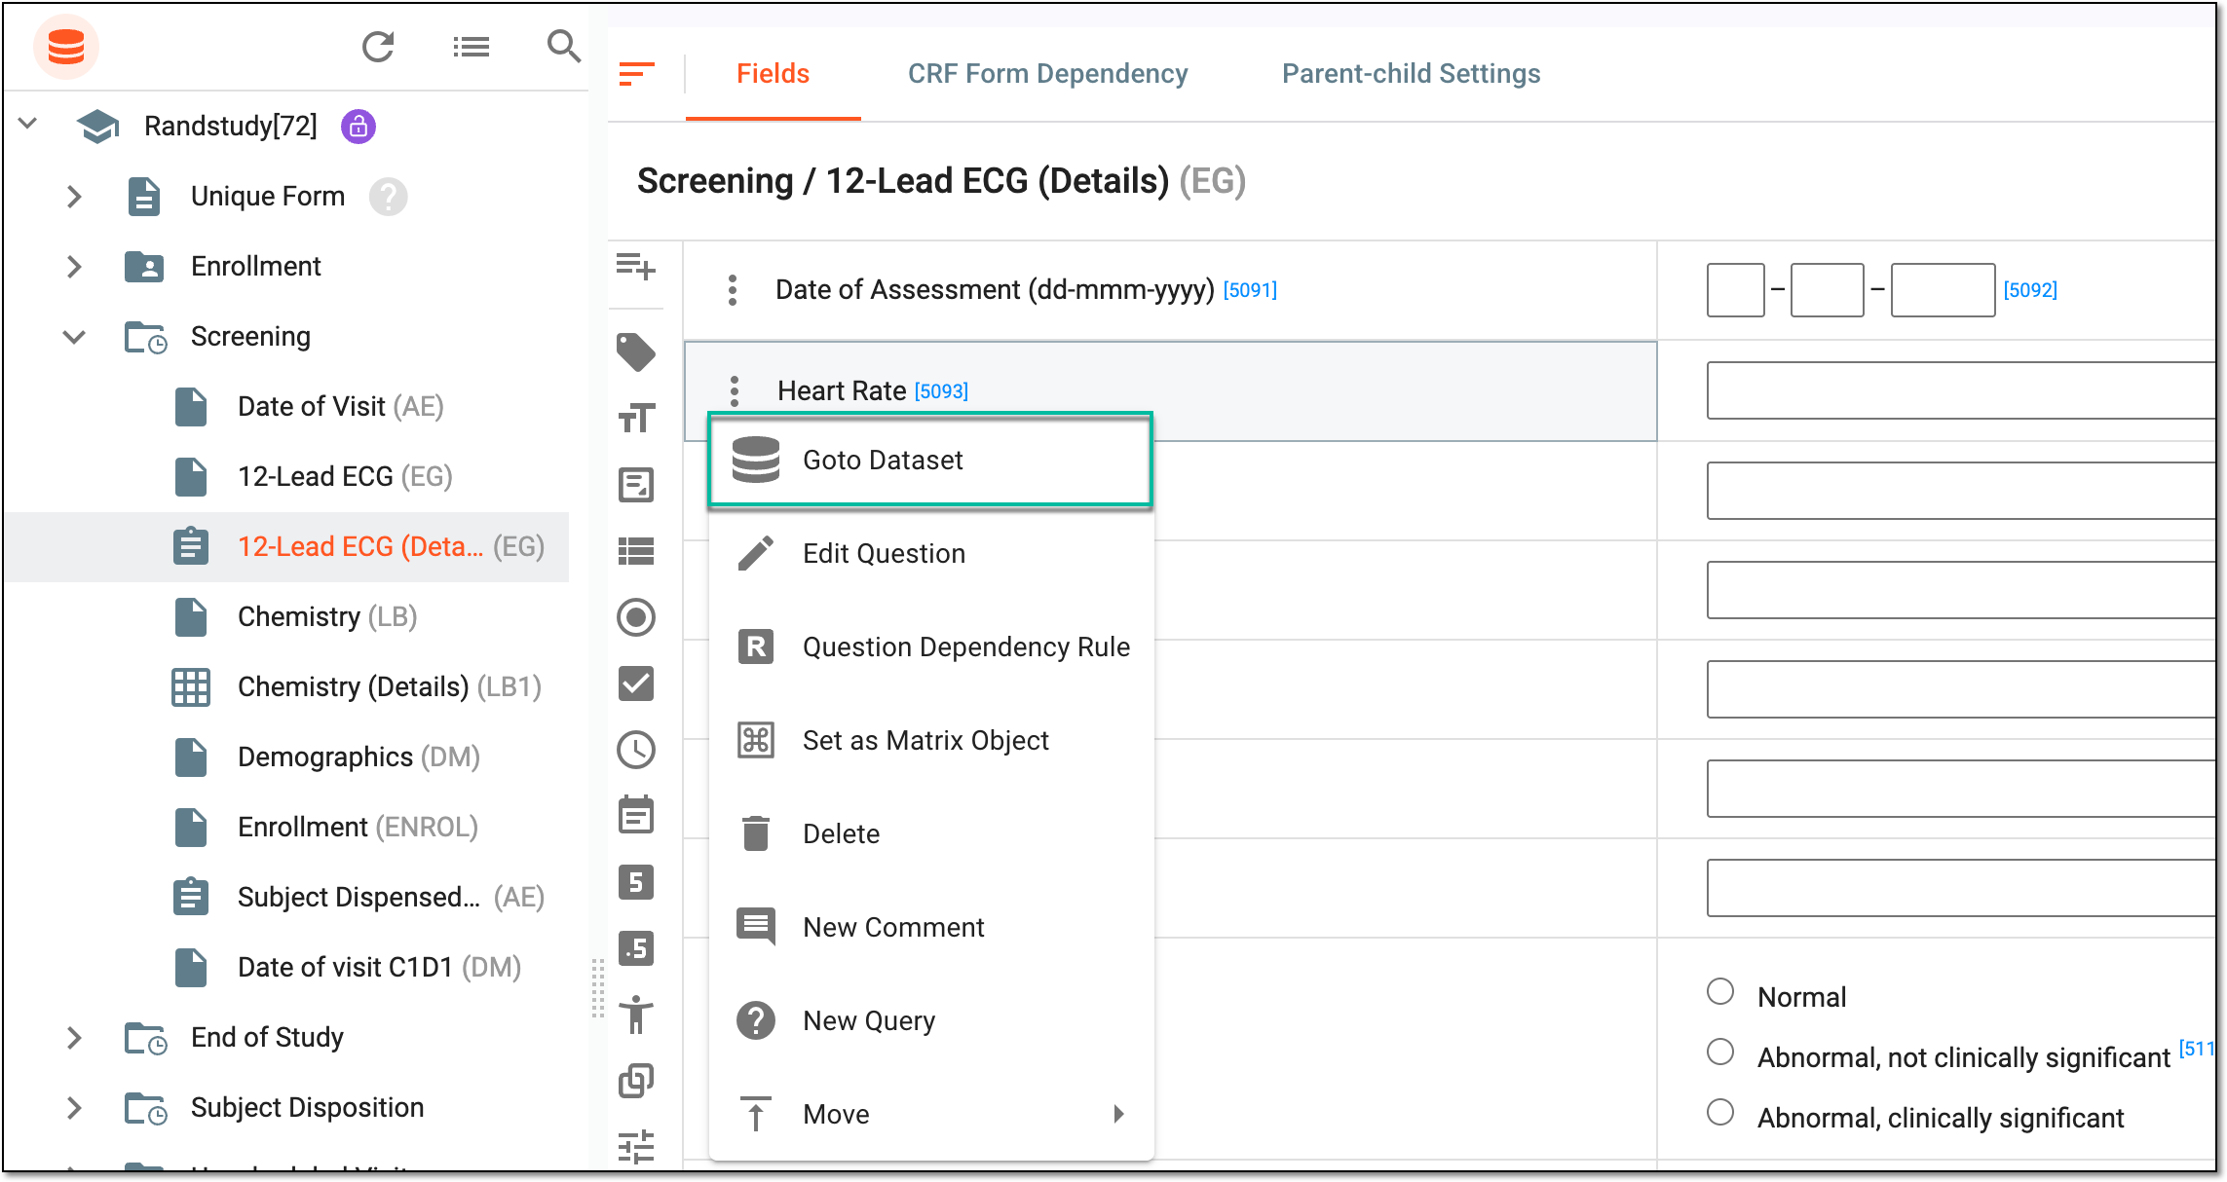Image resolution: width=2227 pixels, height=1182 pixels.
Task: Click the Heart Rate input field
Action: (x=1961, y=390)
